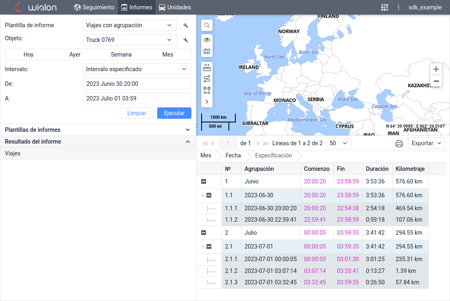Viewport: 450px width, 301px height.
Task: Click the De date input field
Action: point(137,84)
